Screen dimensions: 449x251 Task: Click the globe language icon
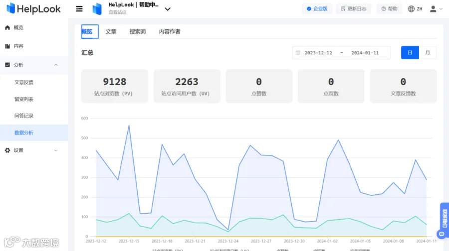(x=411, y=9)
